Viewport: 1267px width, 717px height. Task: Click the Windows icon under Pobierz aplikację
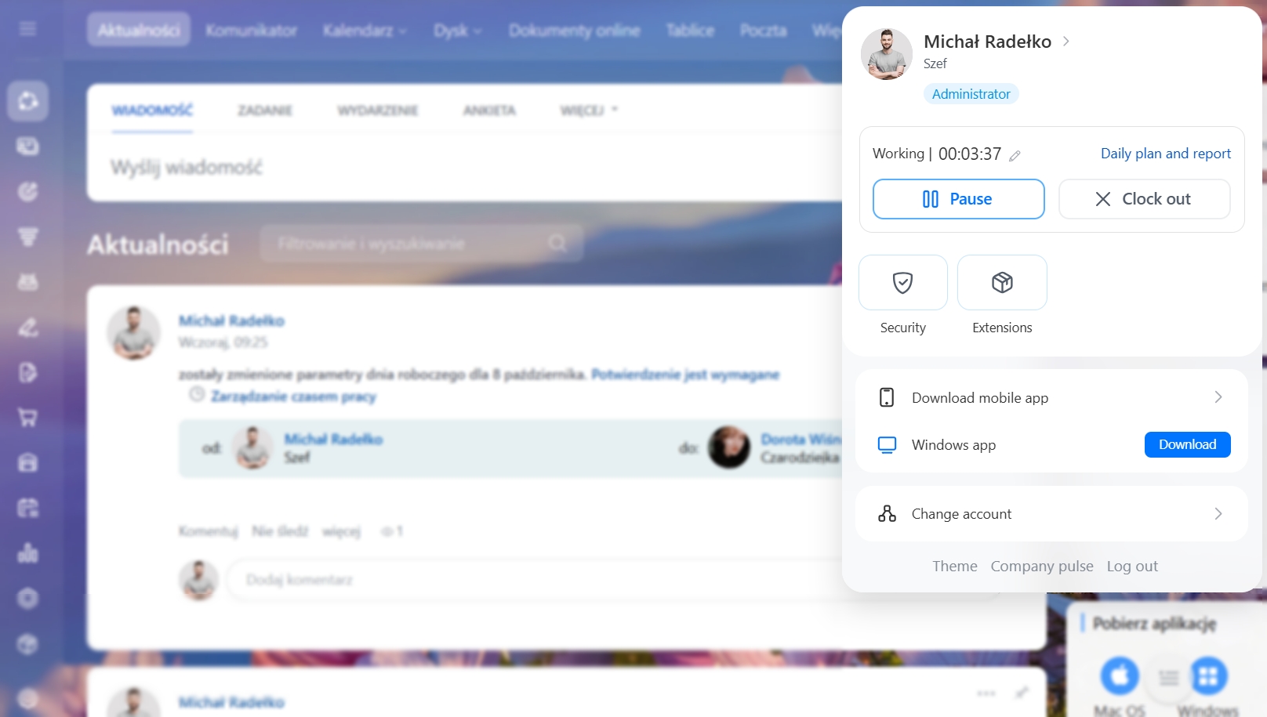coord(1208,675)
